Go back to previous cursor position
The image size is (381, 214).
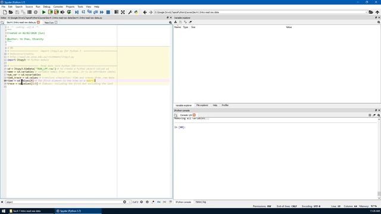[145, 12]
